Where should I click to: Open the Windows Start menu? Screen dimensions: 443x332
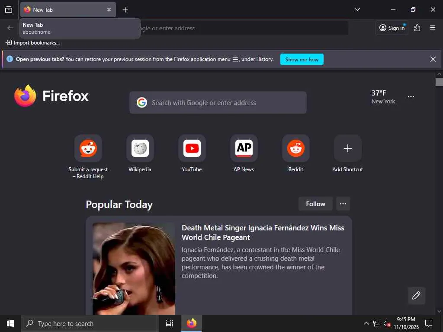(x=10, y=323)
